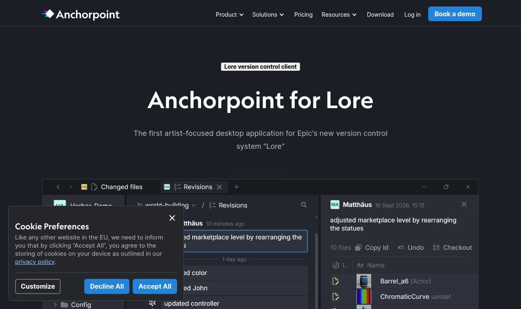Click the Revisions breadcrumb

click(228, 205)
